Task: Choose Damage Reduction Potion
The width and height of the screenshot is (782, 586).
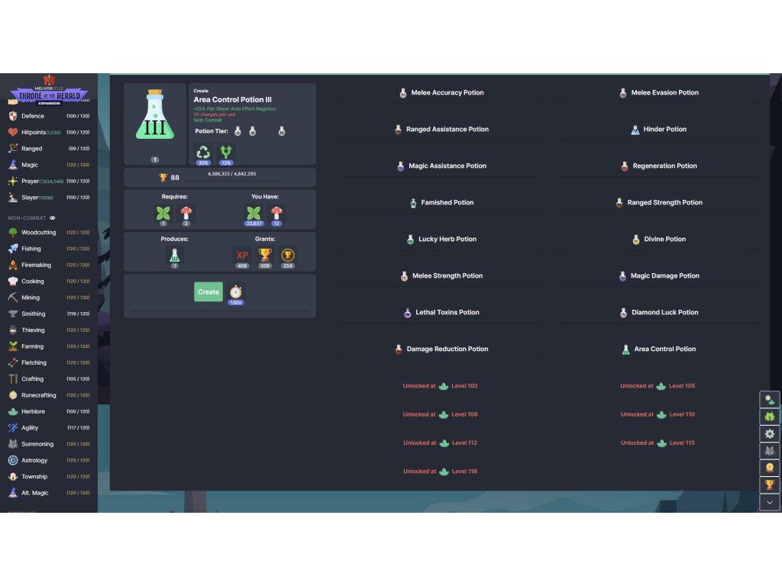Action: coord(441,349)
